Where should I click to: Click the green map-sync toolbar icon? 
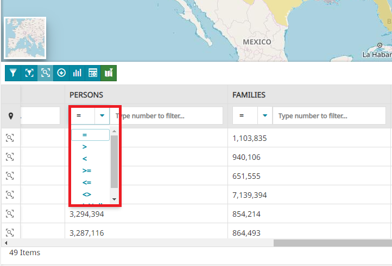pos(109,73)
